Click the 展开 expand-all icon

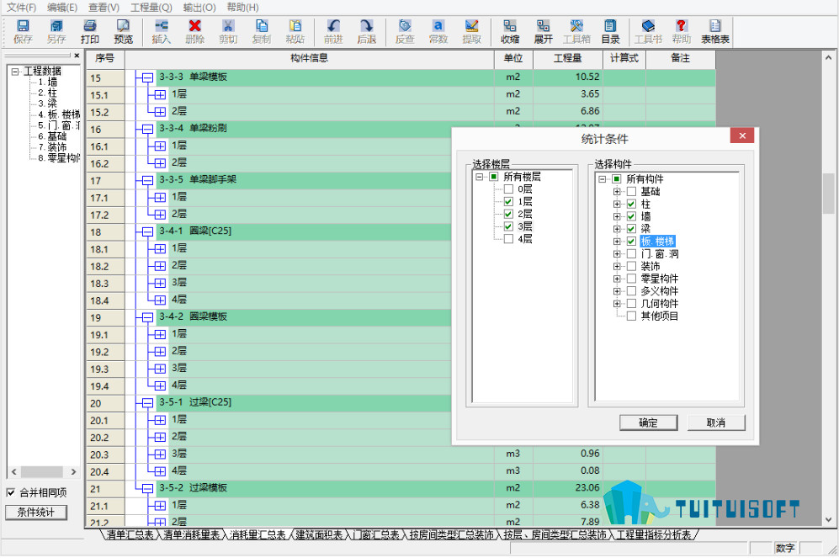coord(543,26)
